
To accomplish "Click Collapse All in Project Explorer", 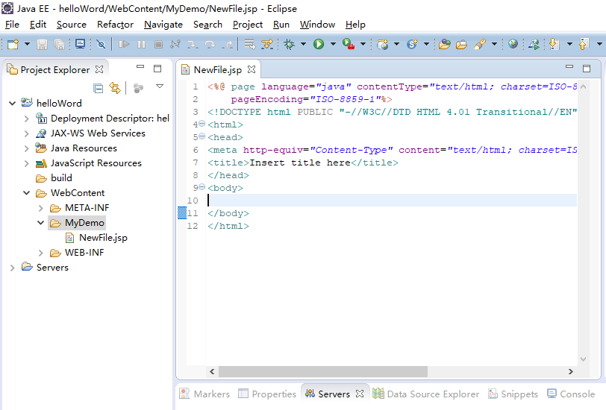I will (x=99, y=88).
